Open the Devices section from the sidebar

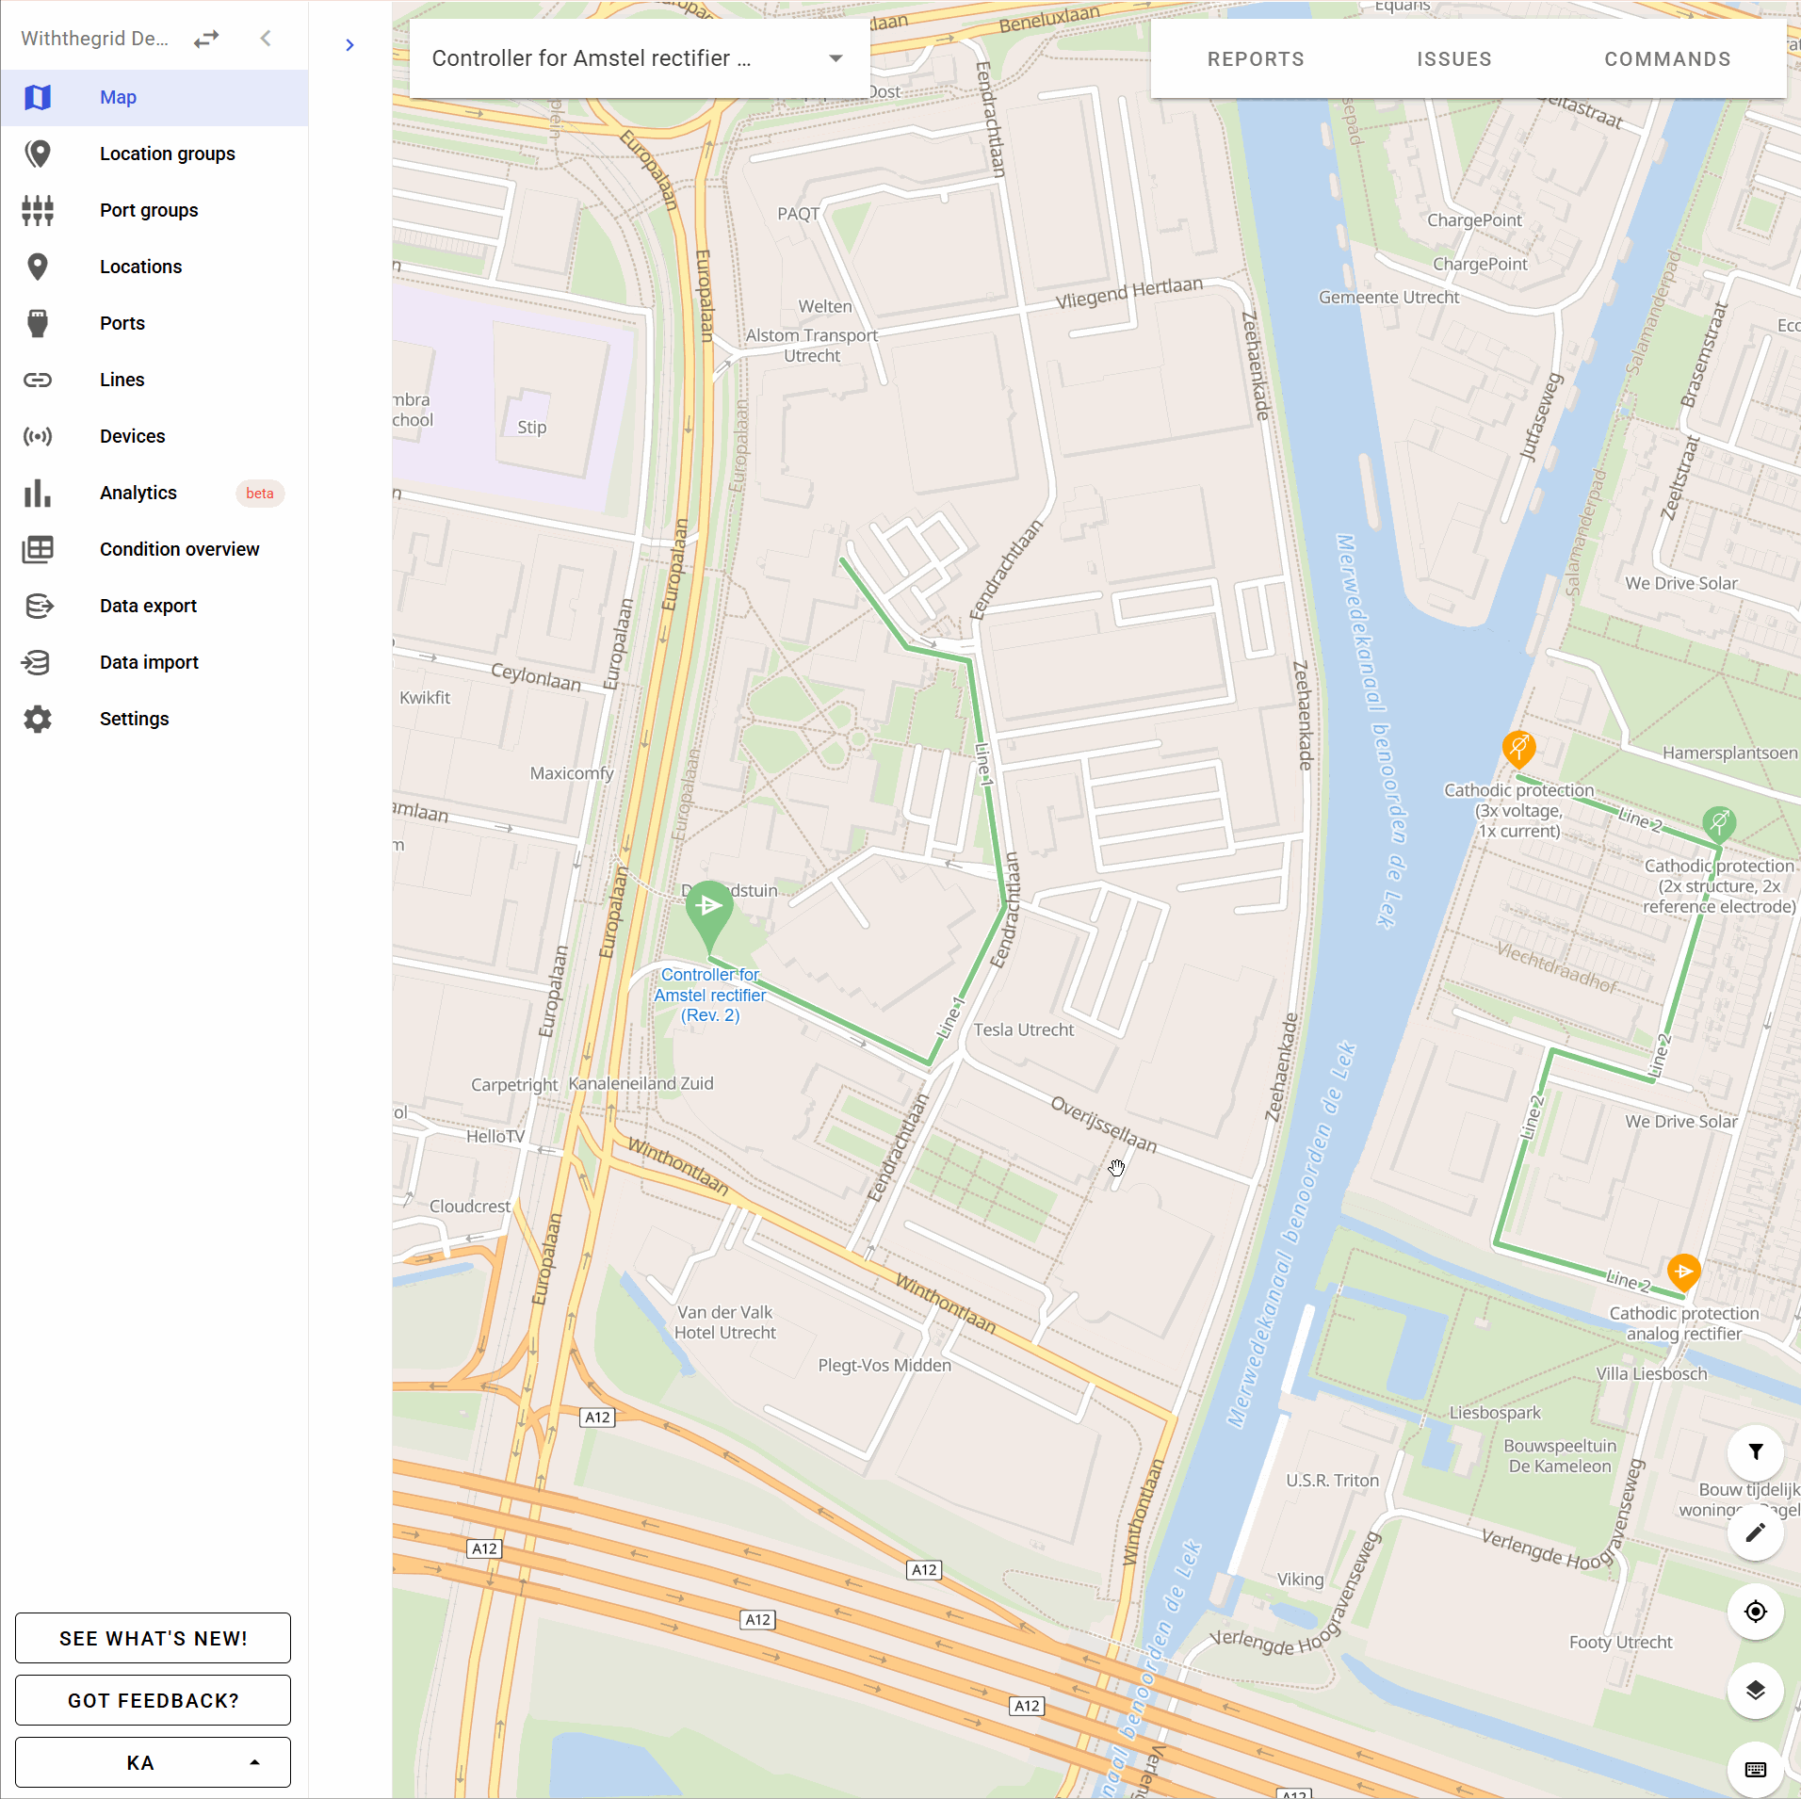point(132,436)
